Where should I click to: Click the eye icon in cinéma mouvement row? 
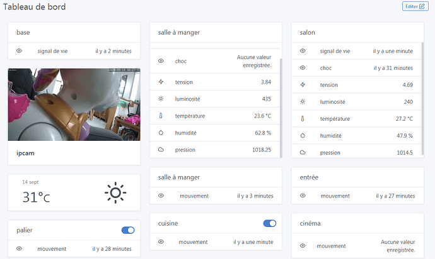[x=303, y=246]
